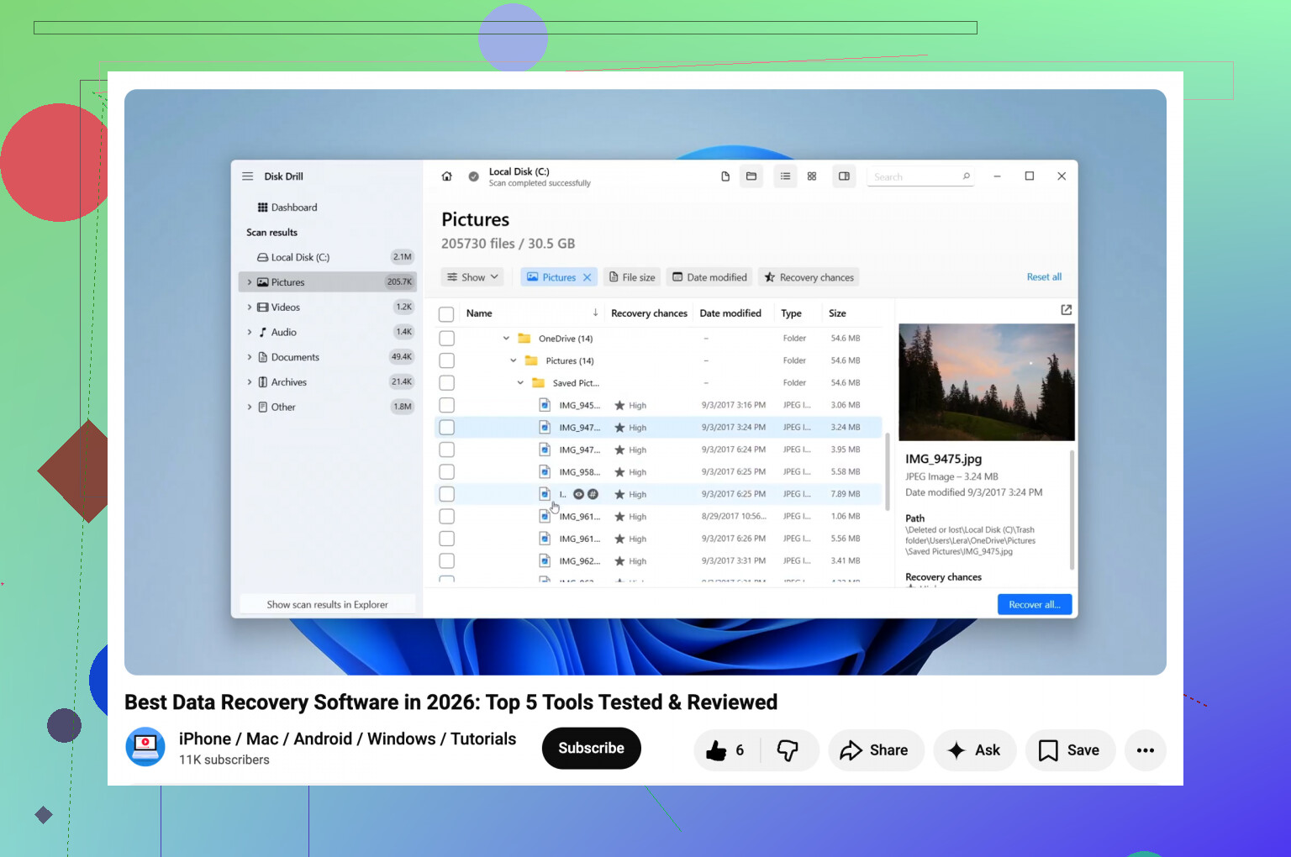
Task: Expand Audio in sidebar
Action: 250,333
